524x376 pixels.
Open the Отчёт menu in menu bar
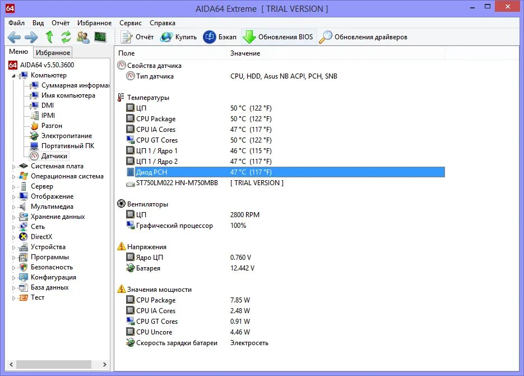tap(61, 23)
